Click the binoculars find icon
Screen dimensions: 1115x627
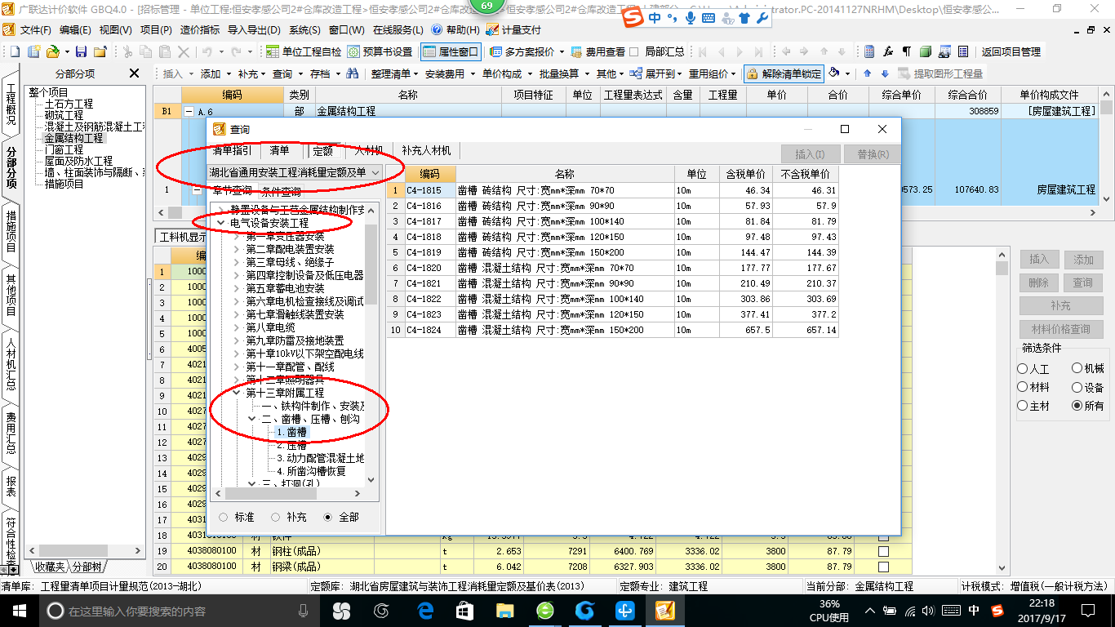[353, 73]
